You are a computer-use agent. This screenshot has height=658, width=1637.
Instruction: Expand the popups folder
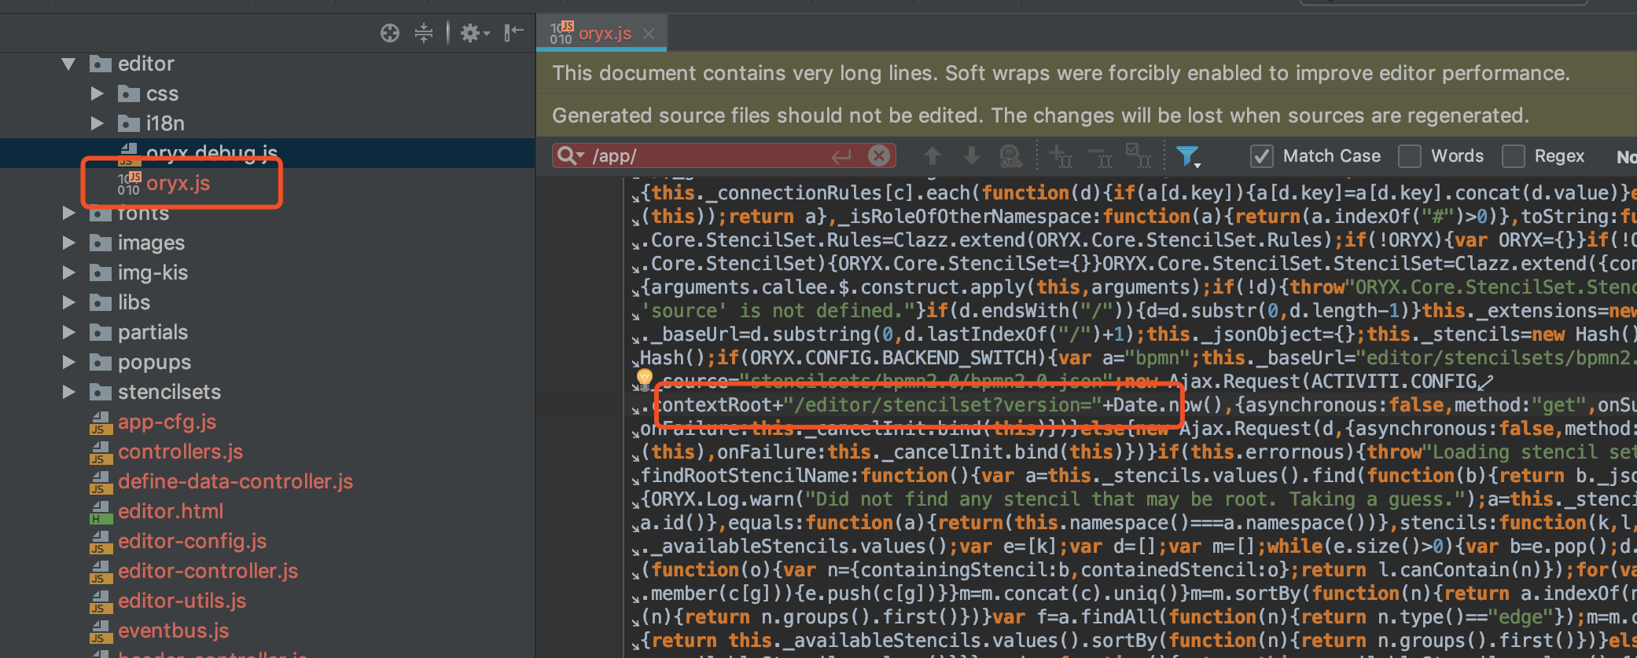pyautogui.click(x=68, y=362)
